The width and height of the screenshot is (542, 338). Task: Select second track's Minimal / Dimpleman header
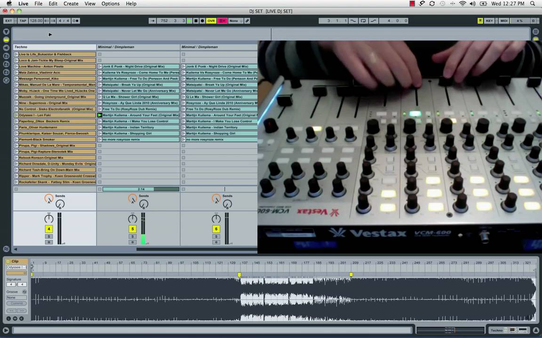(138, 47)
